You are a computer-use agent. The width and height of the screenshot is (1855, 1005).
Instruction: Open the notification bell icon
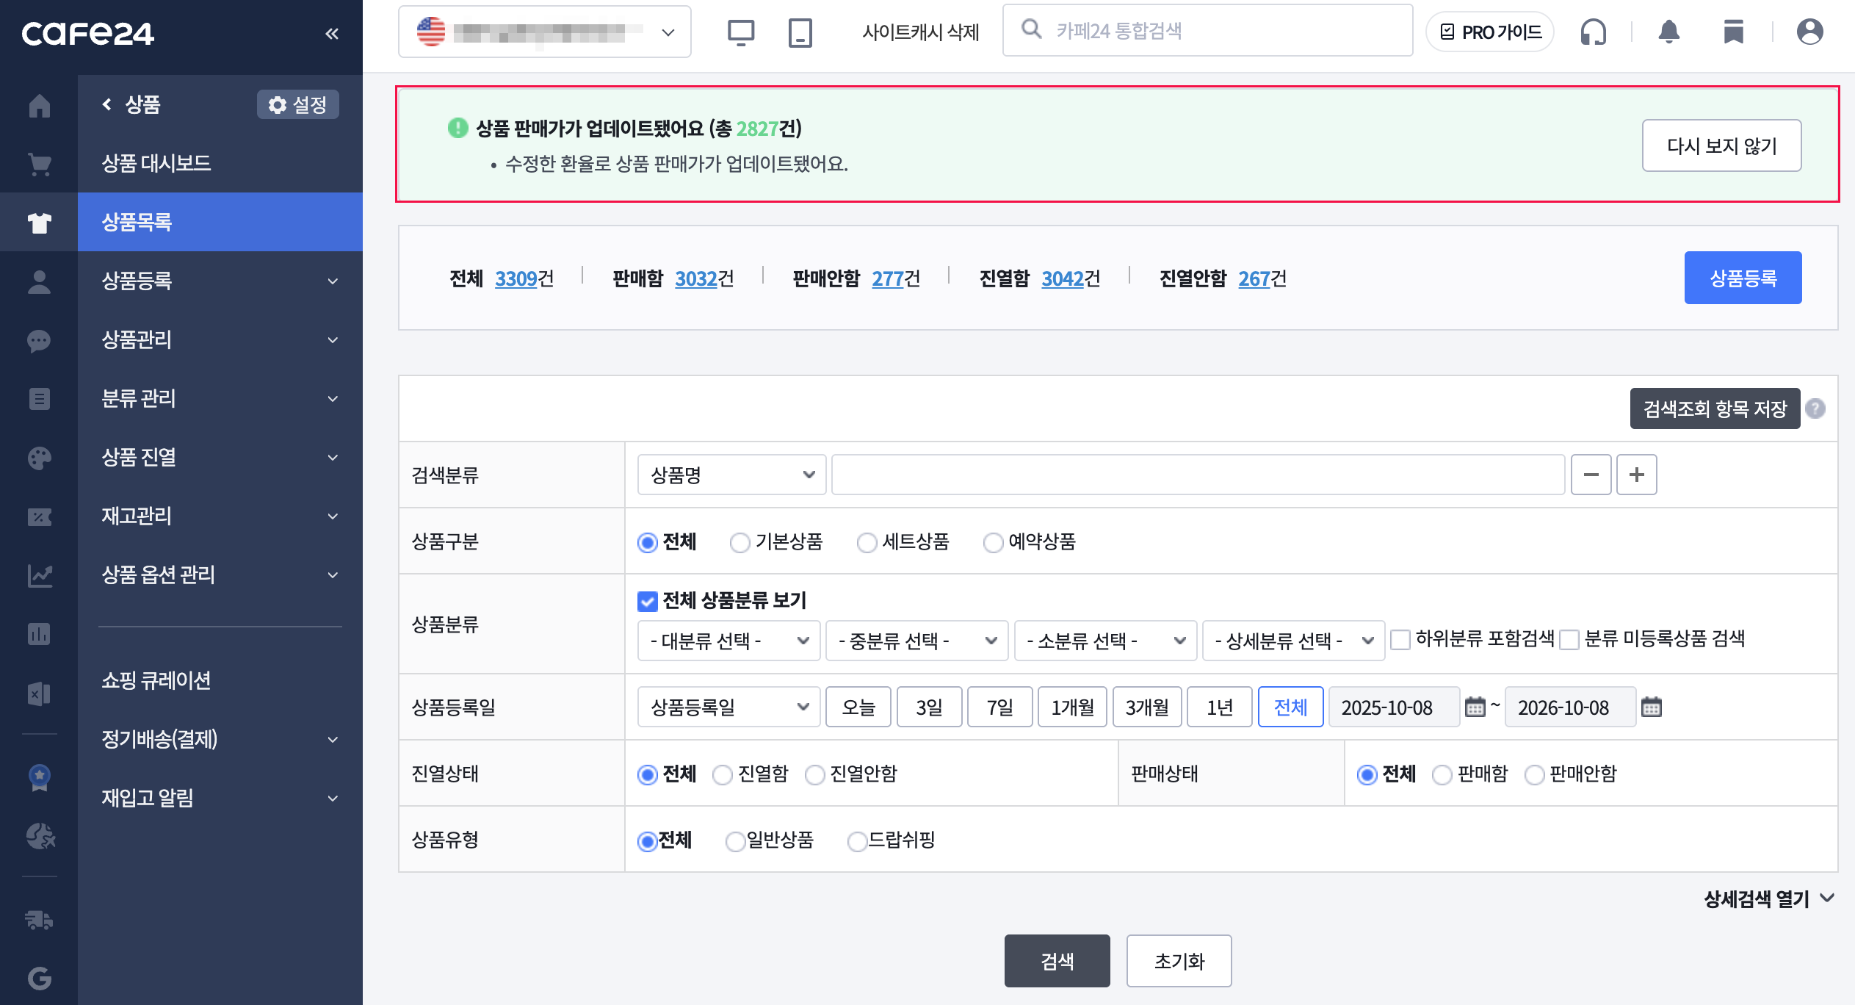(x=1669, y=32)
